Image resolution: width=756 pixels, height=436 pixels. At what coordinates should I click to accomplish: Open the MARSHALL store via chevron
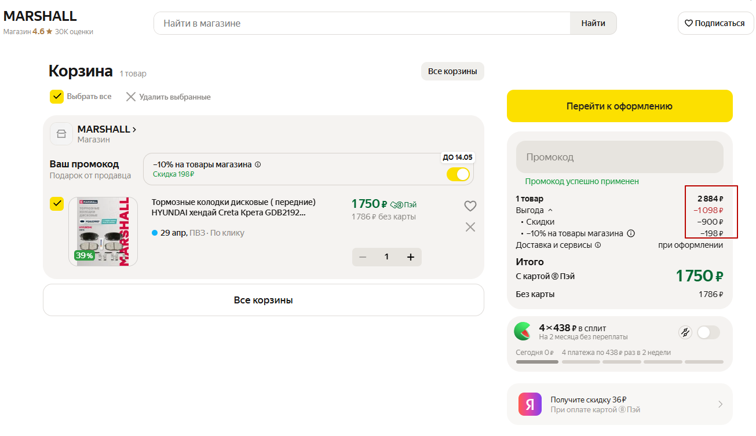(x=134, y=130)
